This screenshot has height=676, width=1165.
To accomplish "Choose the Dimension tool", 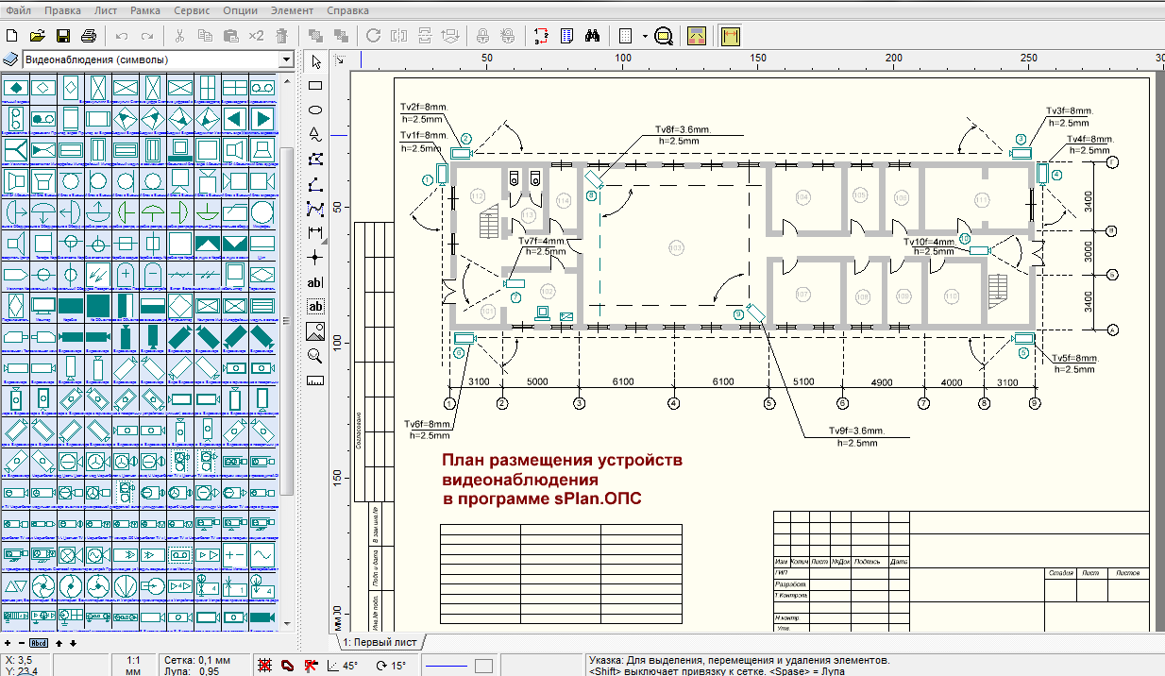I will (315, 232).
